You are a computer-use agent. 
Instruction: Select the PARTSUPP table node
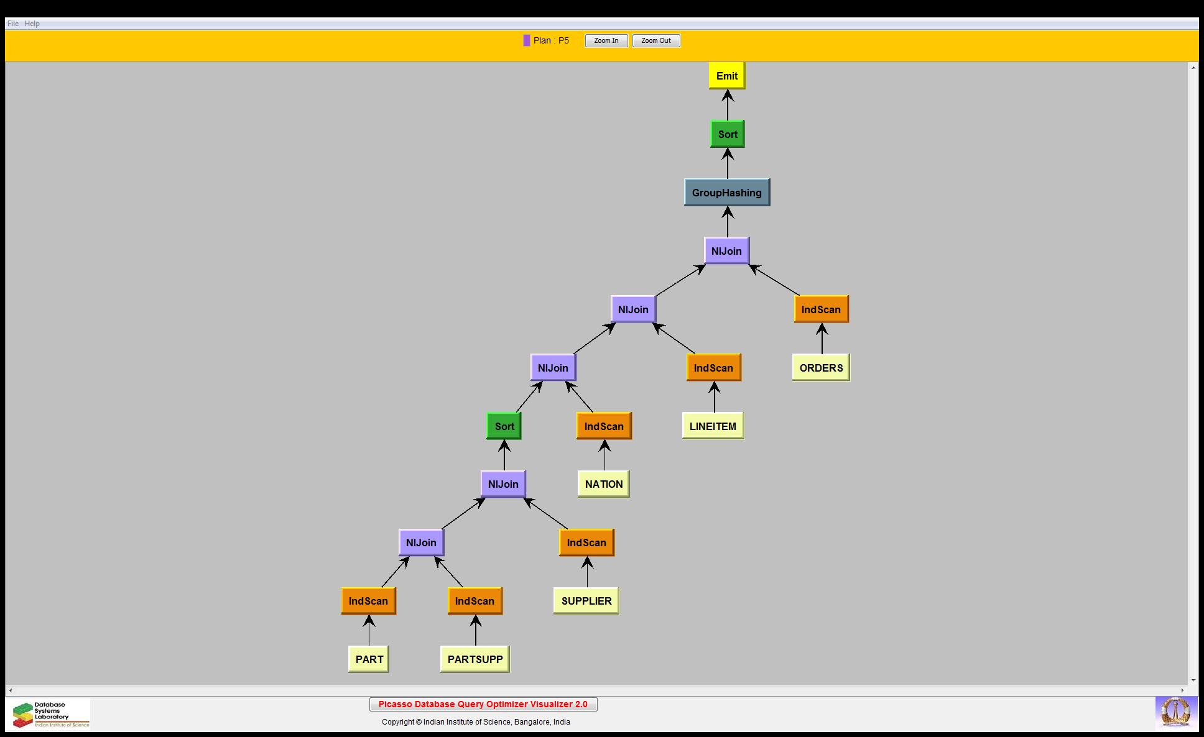(x=475, y=659)
